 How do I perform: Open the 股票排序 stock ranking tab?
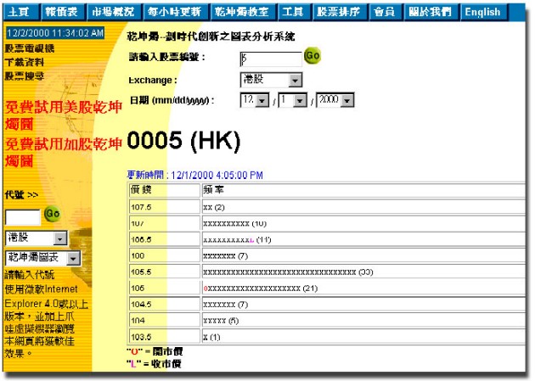(338, 12)
